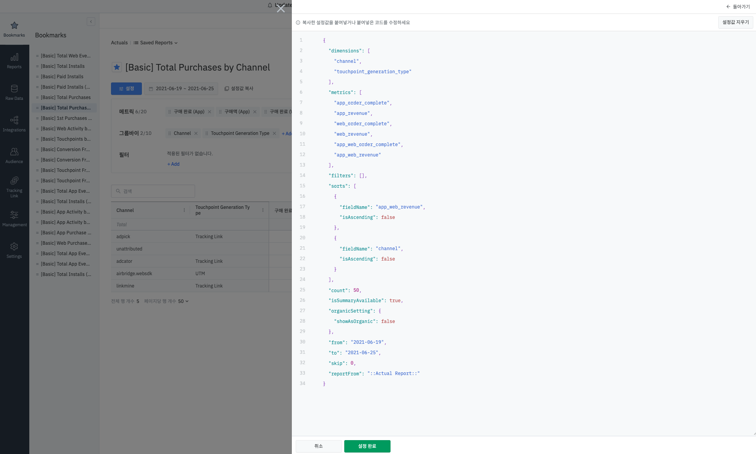Click the adcator table row
This screenshot has height=454, width=756.
(201, 261)
